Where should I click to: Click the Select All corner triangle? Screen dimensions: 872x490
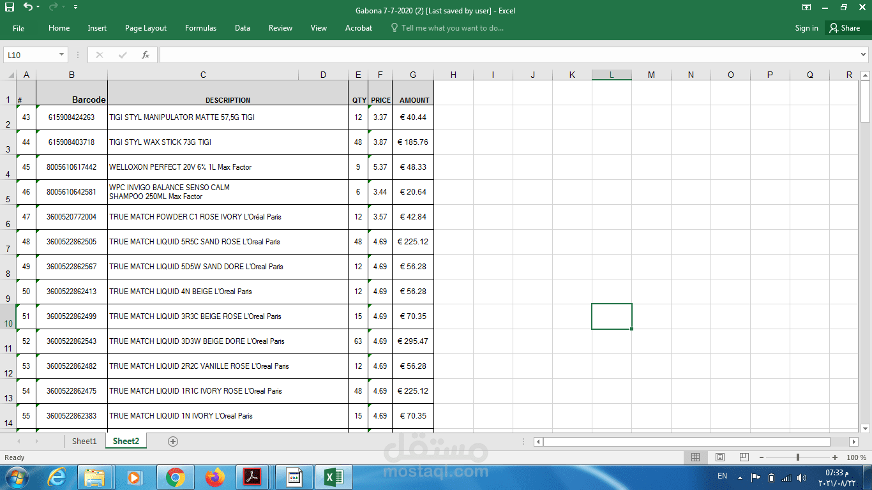pos(11,75)
